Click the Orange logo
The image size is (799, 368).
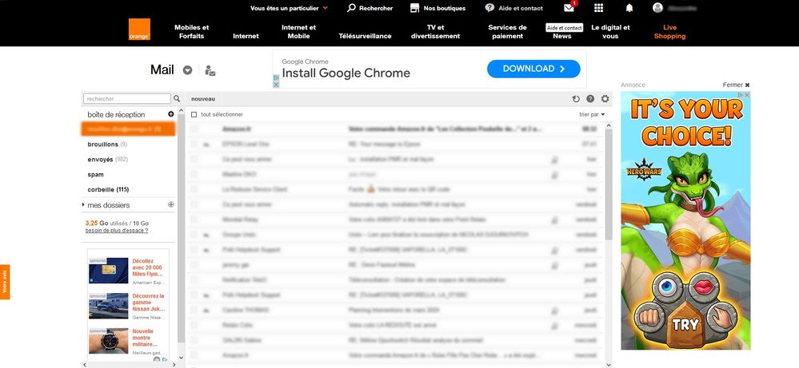coord(139,30)
